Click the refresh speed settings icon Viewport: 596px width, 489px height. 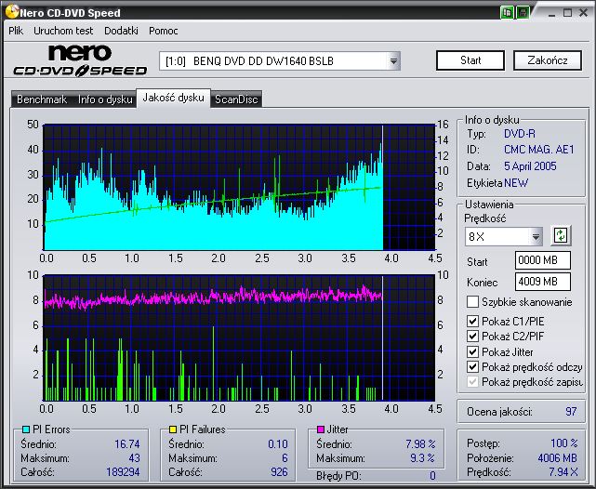pos(561,235)
